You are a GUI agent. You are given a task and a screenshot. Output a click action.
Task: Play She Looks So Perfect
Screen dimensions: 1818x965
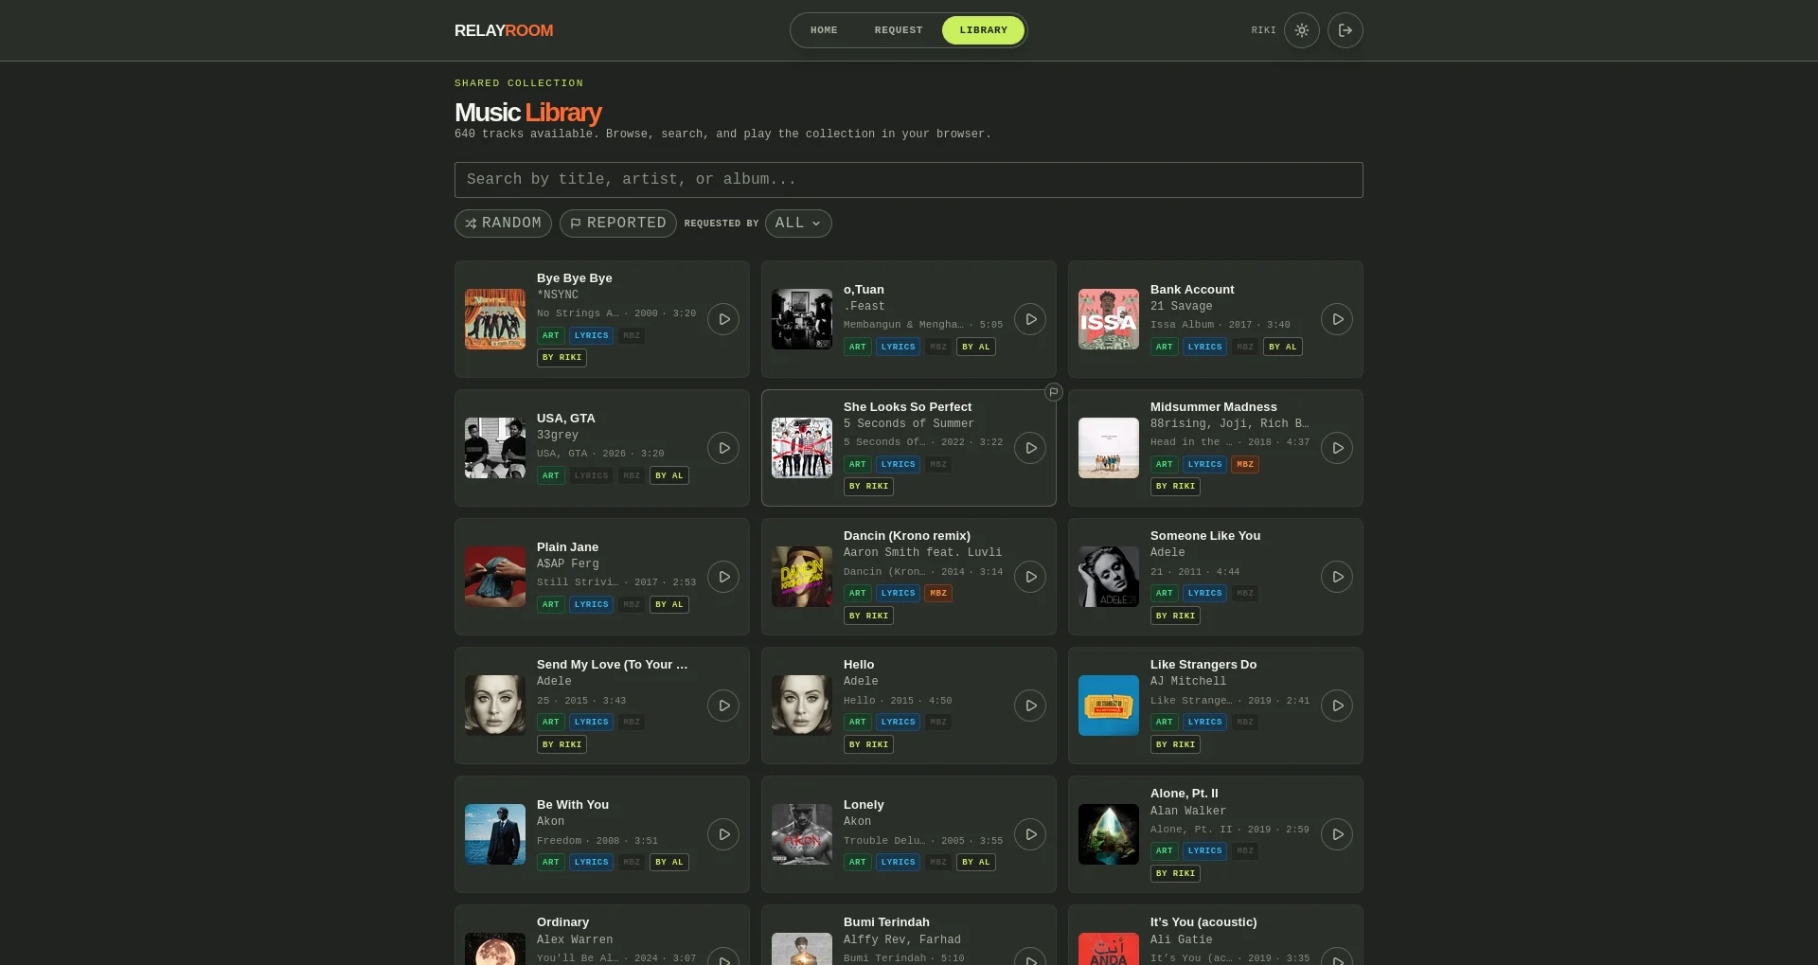point(1030,448)
